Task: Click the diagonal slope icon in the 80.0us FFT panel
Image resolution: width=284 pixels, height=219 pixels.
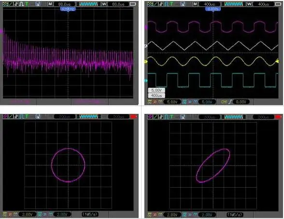Action: (x=11, y=4)
